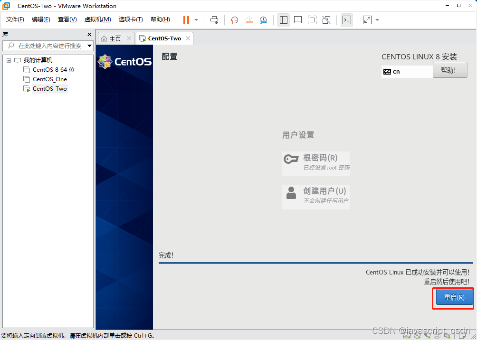
Task: Open the 虚拟机(M) menu
Action: 98,19
